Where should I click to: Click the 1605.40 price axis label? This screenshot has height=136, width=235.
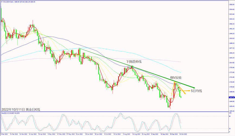[232, 111]
